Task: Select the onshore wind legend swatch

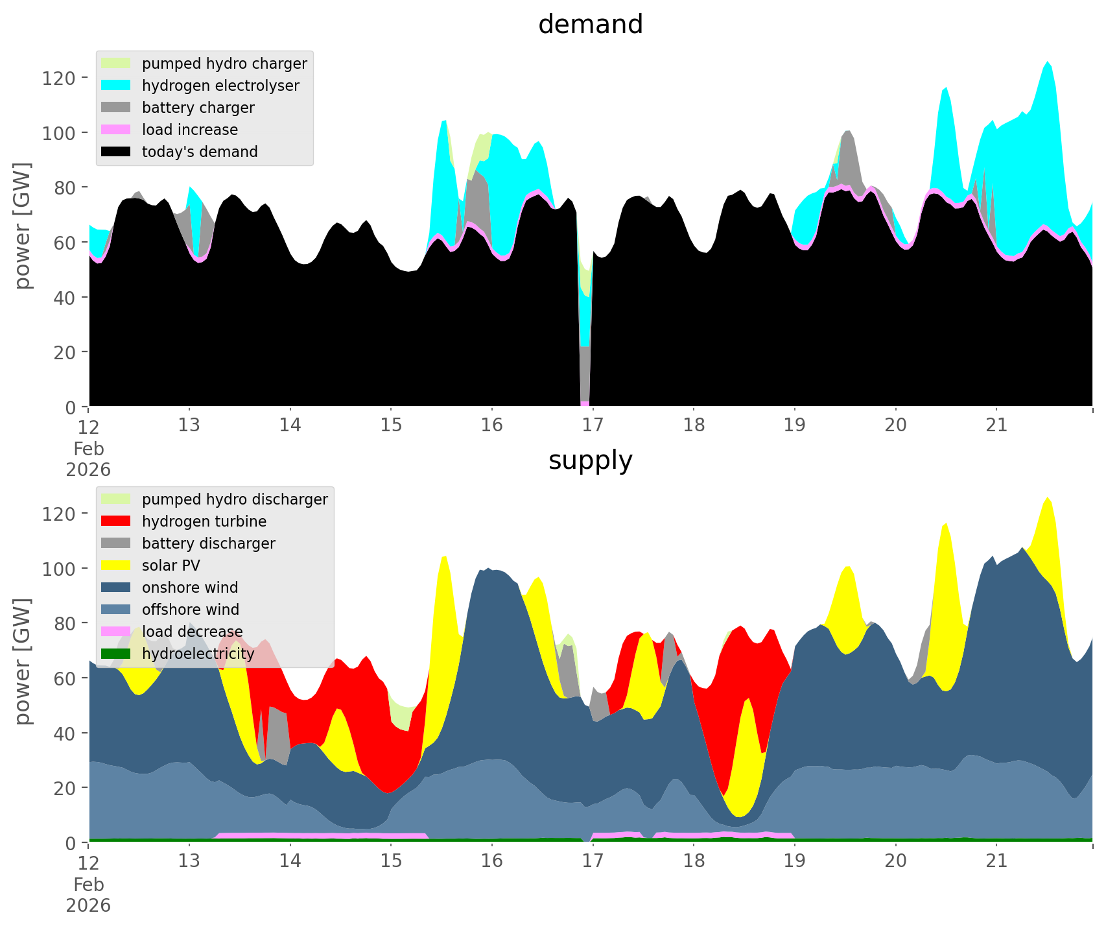Action: pos(117,588)
